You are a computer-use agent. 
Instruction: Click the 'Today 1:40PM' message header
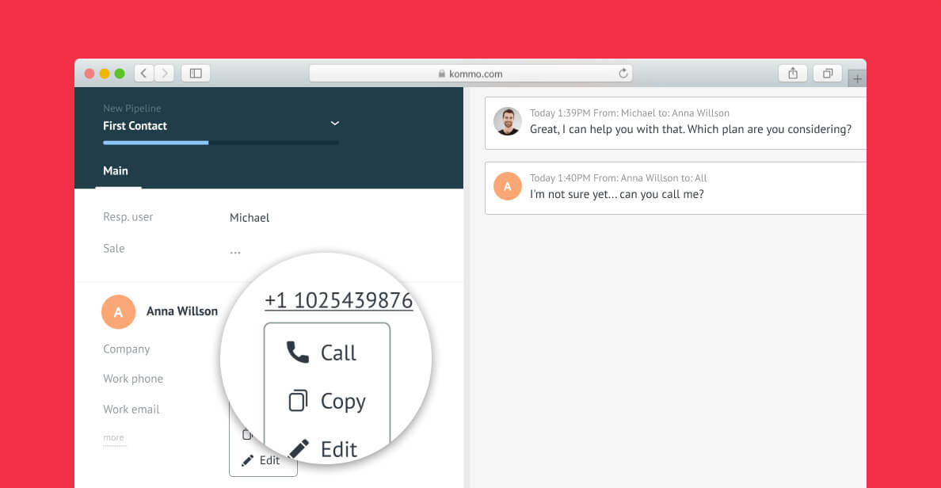[x=618, y=177]
